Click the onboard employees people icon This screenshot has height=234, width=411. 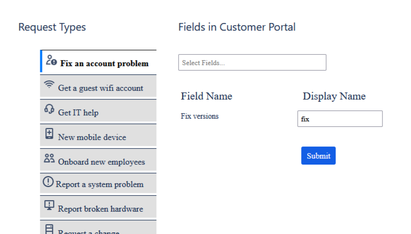49,159
